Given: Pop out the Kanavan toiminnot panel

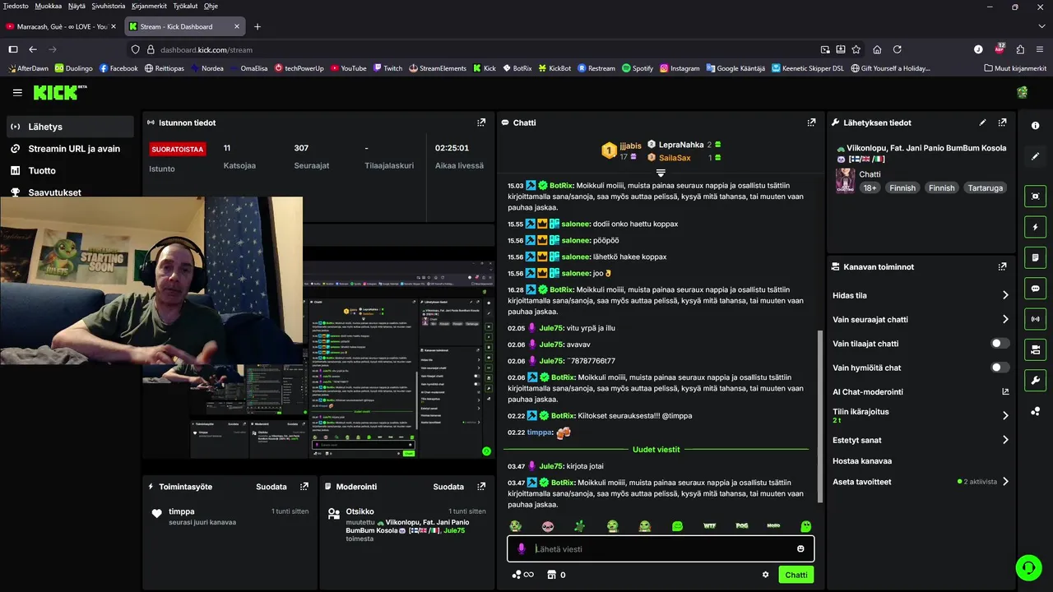Looking at the screenshot, I should [1002, 266].
